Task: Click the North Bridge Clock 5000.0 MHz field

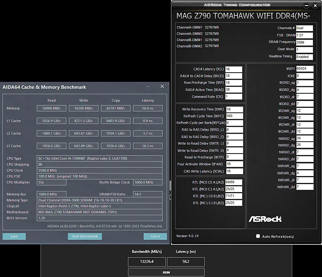Action: [x=148, y=182]
